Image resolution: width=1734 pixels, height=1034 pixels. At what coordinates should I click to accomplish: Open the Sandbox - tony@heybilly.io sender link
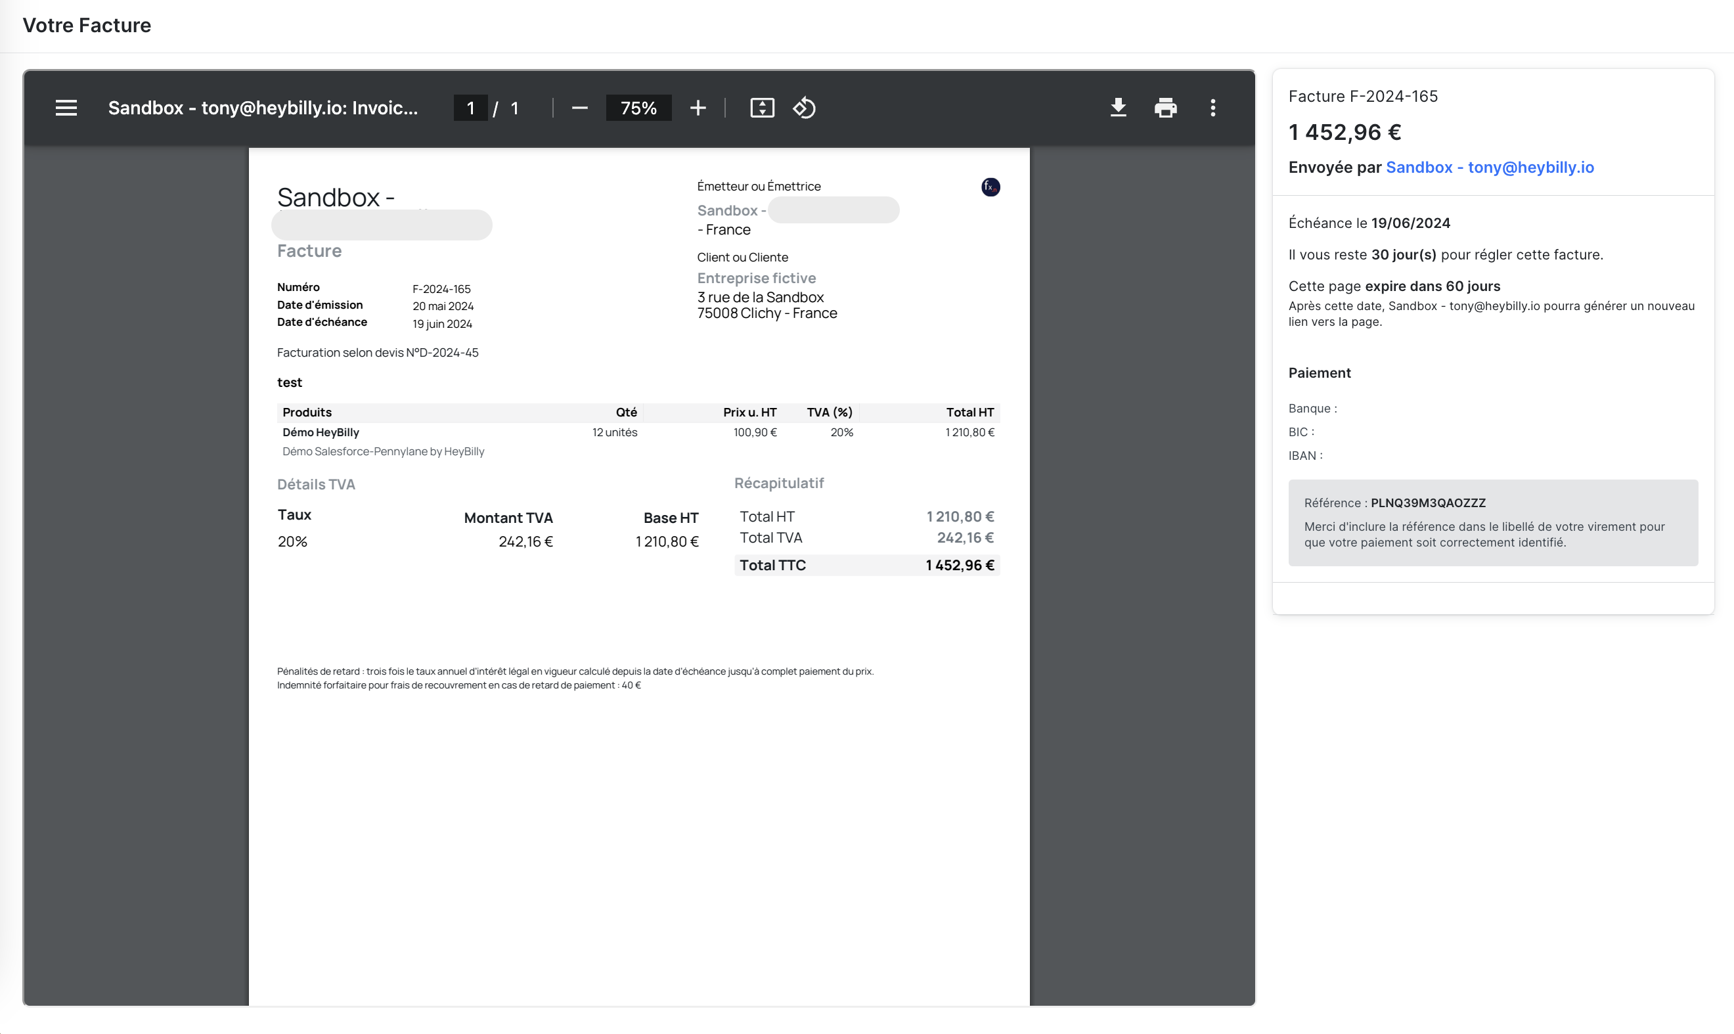click(1490, 168)
